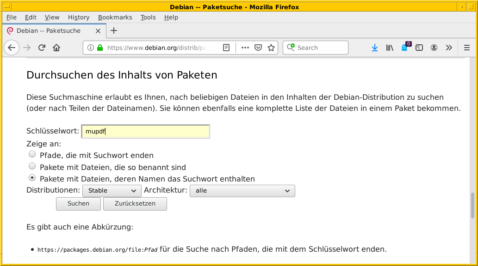
Task: Toggle Reader Mode icon in the address bar
Action: [x=226, y=47]
